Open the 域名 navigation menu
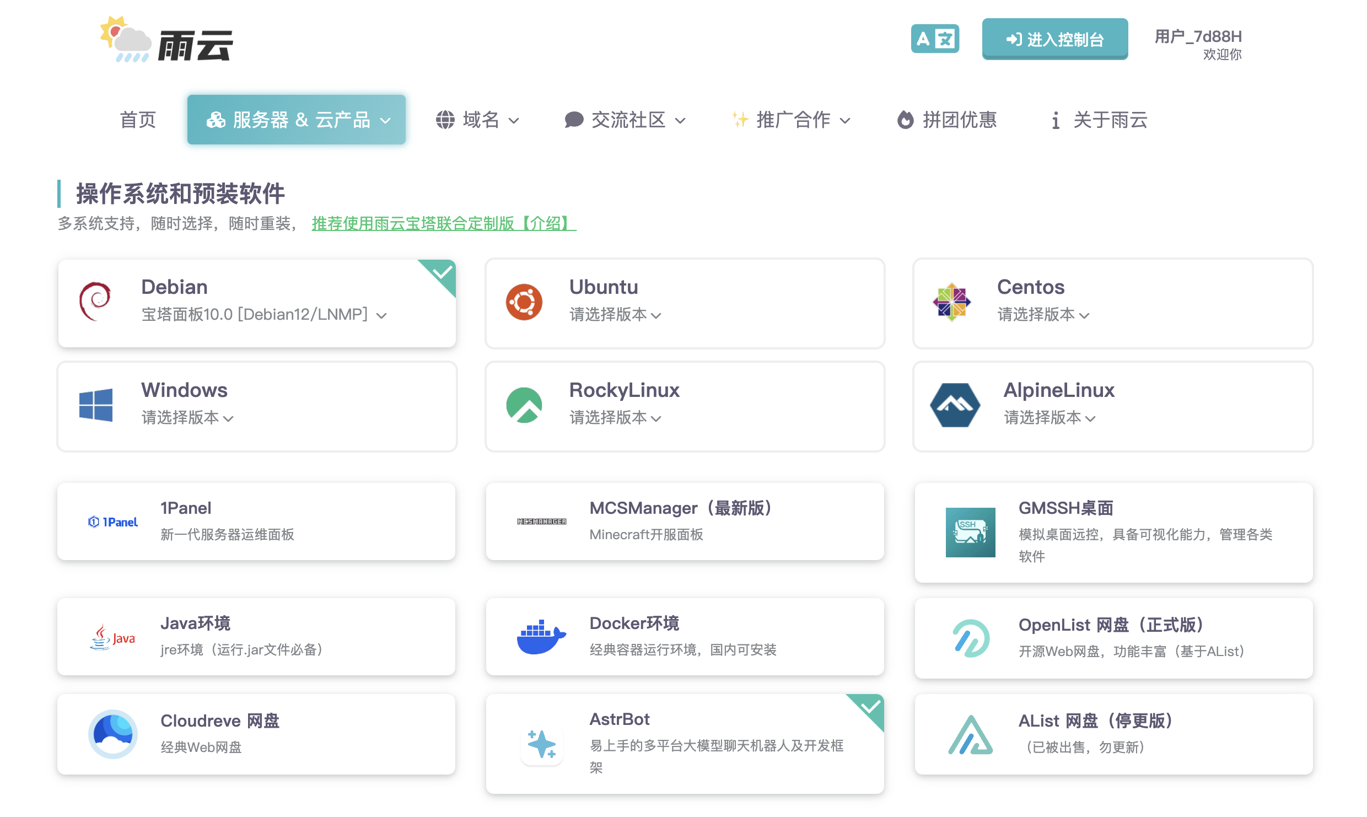This screenshot has height=817, width=1367. (x=477, y=120)
